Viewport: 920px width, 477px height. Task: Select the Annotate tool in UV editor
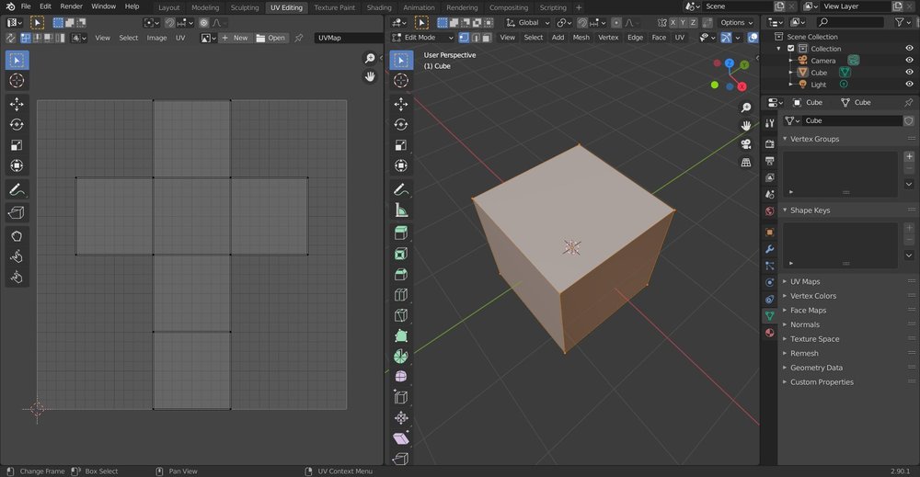(17, 189)
